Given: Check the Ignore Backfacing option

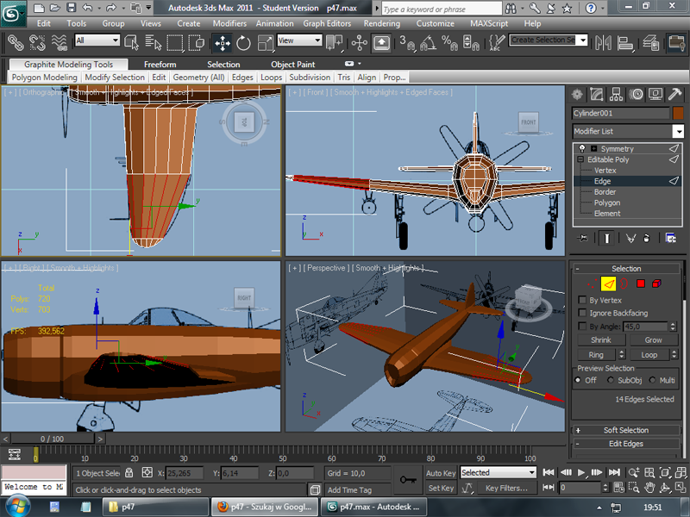Looking at the screenshot, I should pos(582,313).
